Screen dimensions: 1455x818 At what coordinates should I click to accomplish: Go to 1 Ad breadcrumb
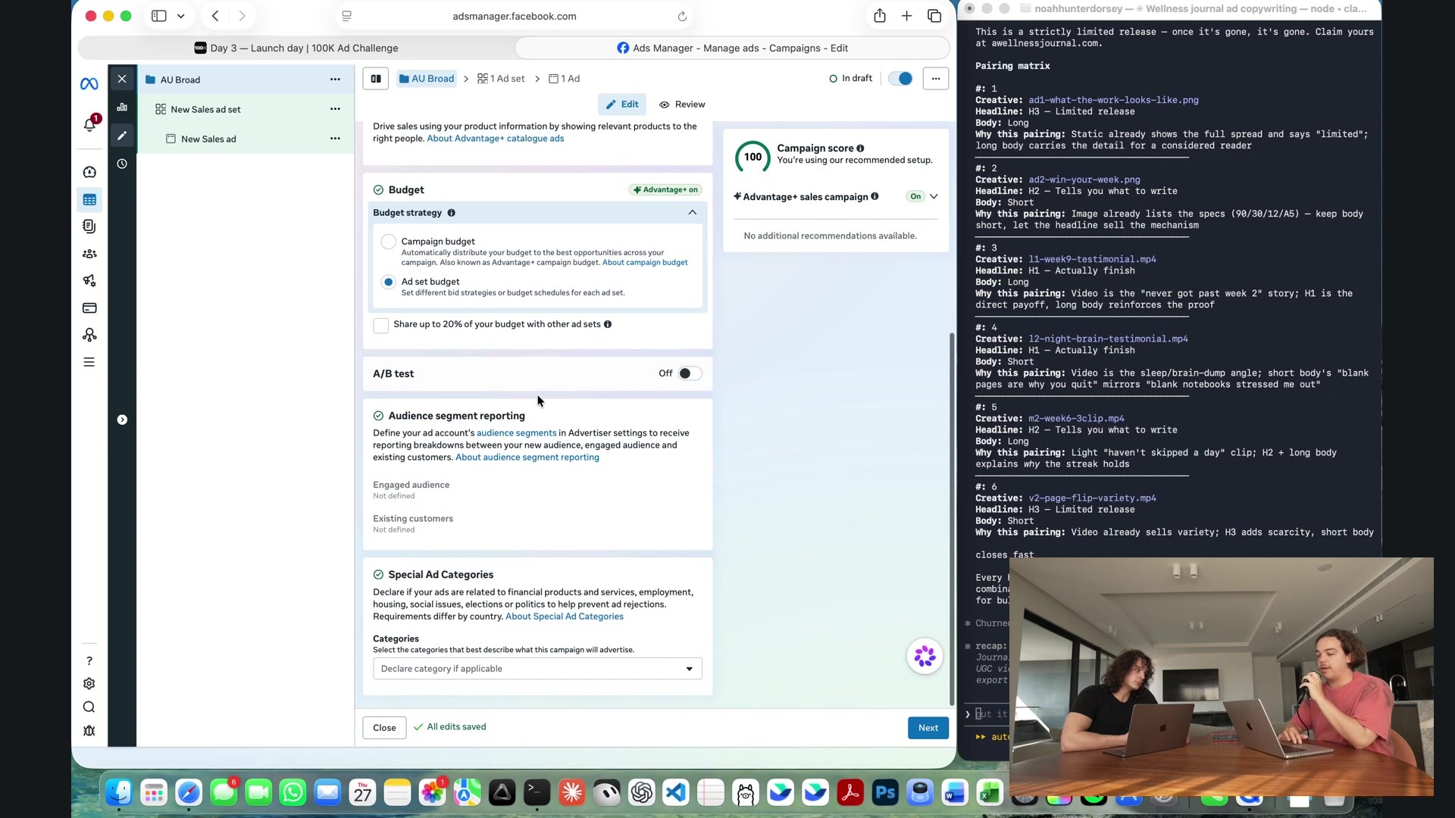(x=565, y=79)
